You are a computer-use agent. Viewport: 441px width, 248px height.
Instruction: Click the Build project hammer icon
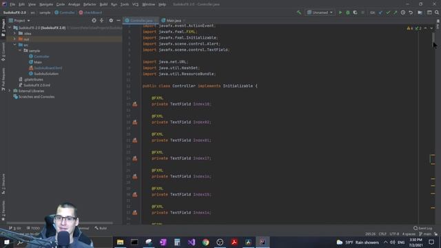coord(298,12)
